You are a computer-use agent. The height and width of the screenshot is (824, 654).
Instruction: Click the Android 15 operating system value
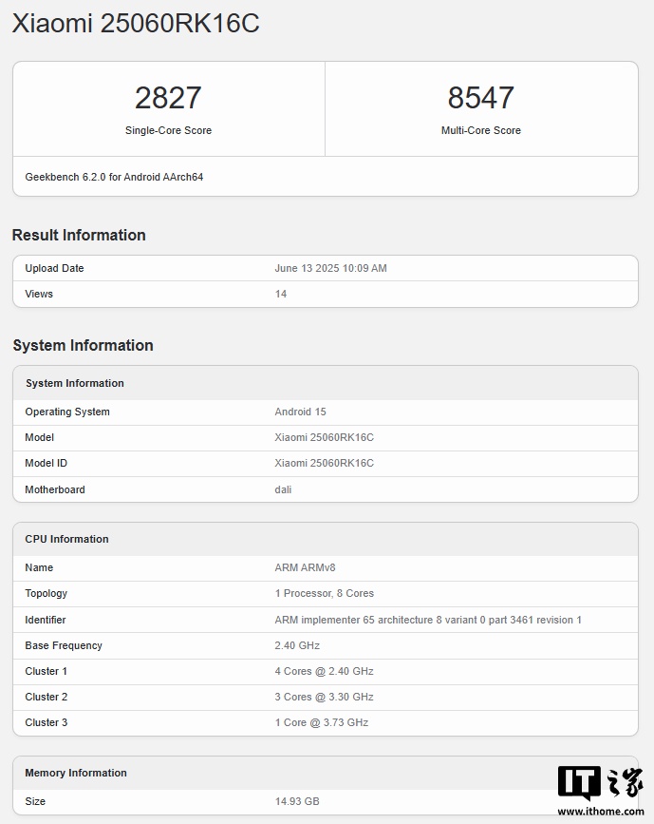point(300,412)
